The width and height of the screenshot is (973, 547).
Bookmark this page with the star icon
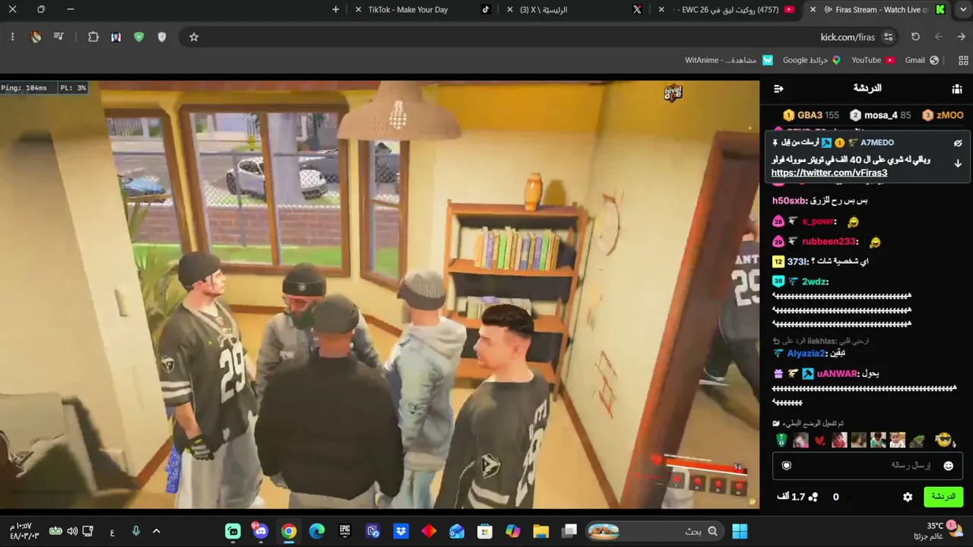(194, 37)
